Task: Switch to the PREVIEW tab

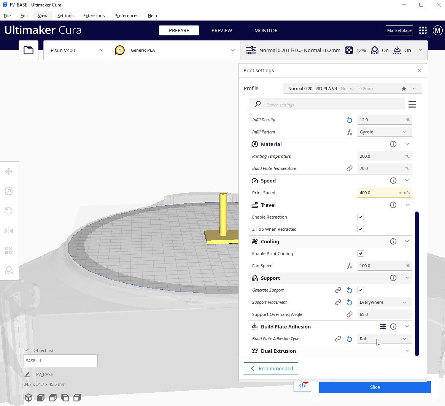Action: tap(222, 30)
